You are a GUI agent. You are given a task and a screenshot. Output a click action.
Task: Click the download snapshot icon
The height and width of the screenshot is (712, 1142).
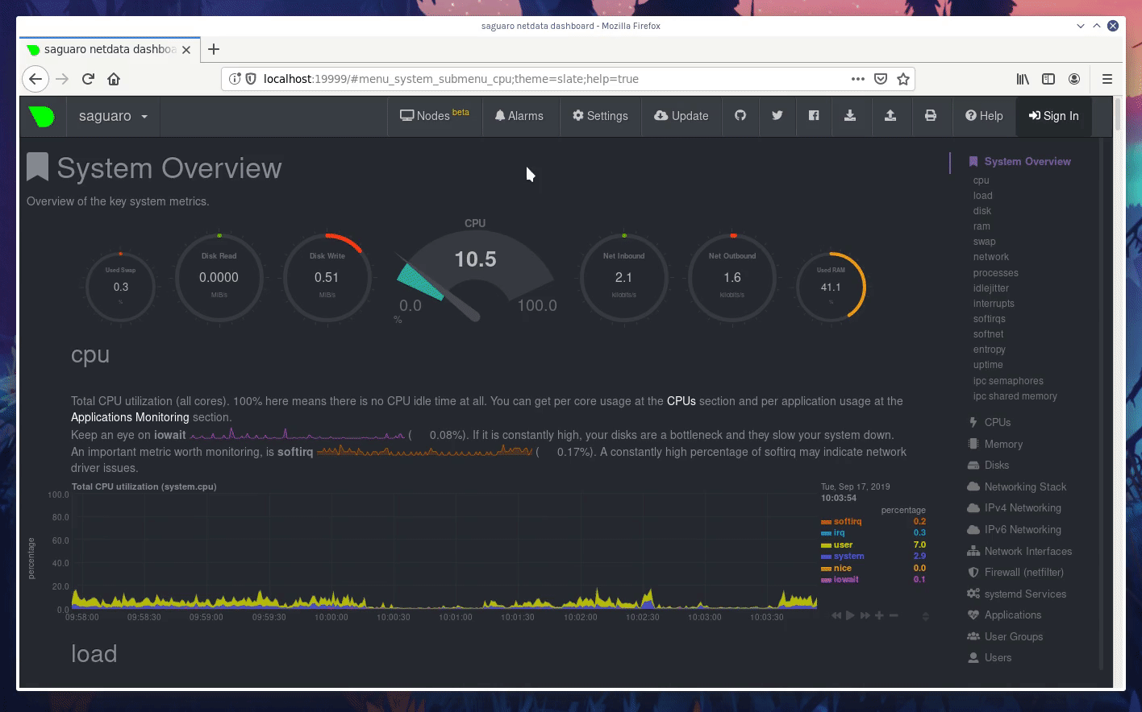(x=850, y=115)
